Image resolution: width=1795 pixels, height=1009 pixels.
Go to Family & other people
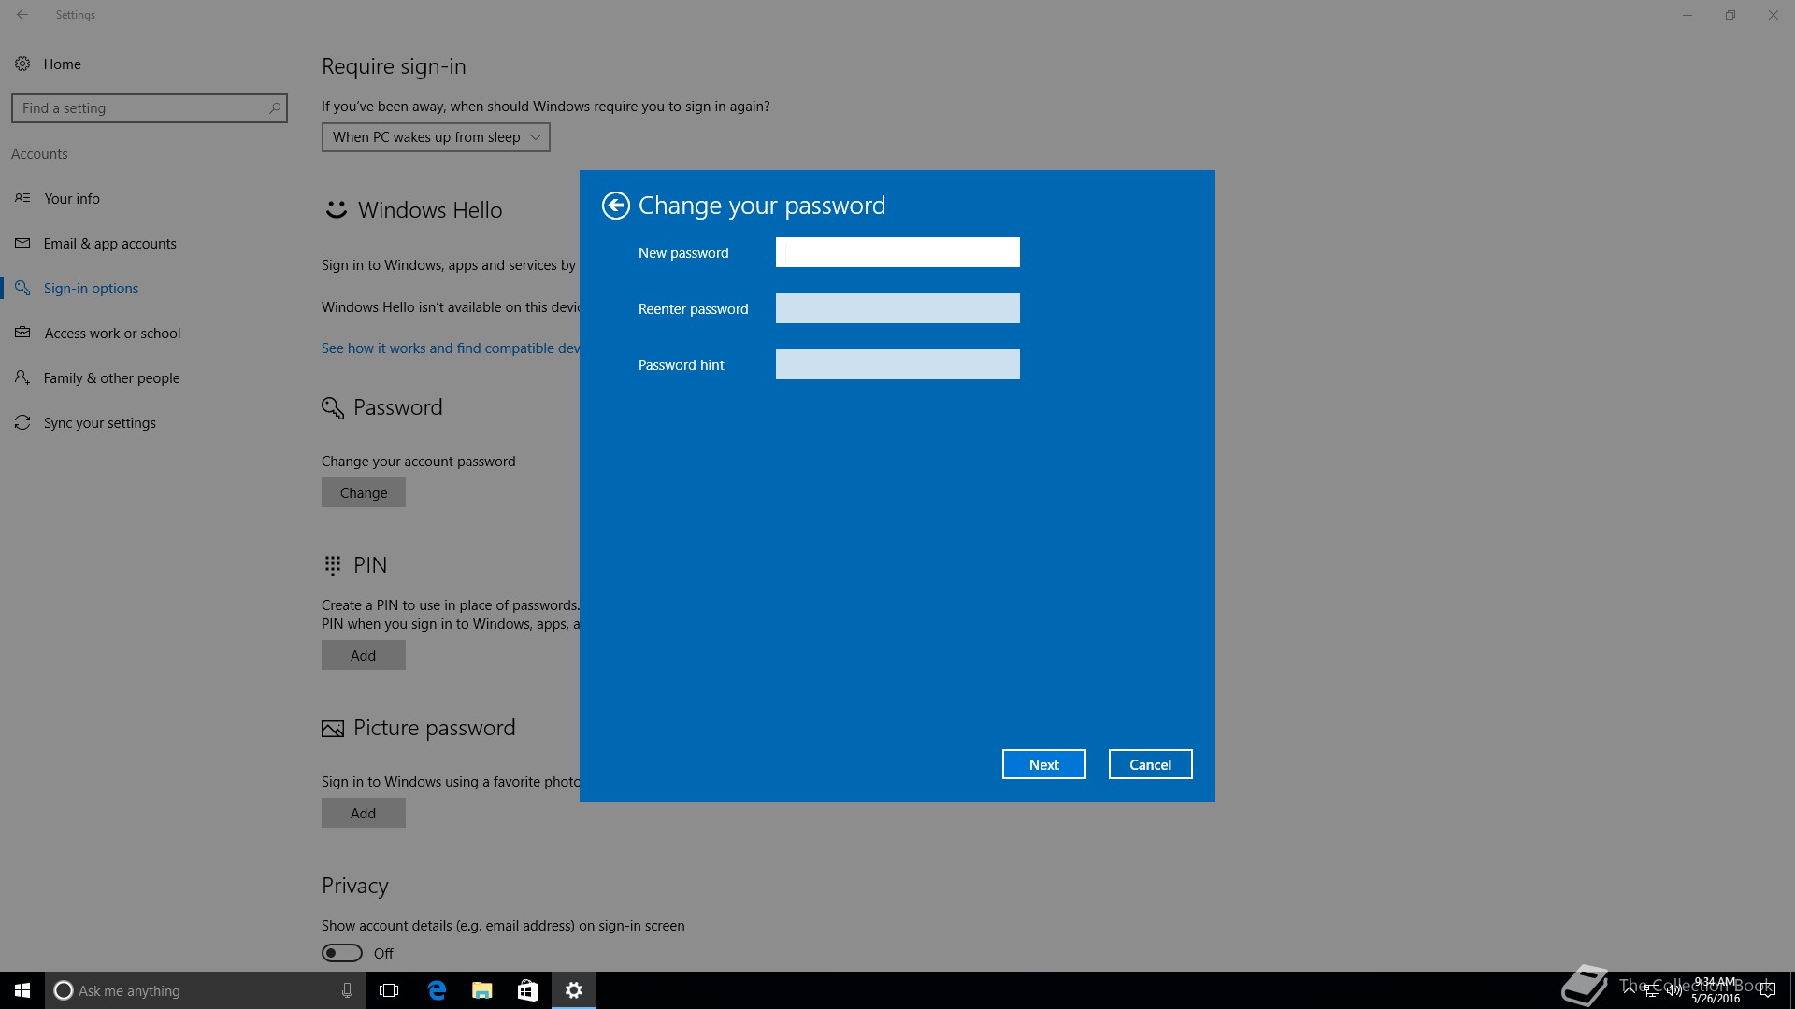click(x=111, y=377)
